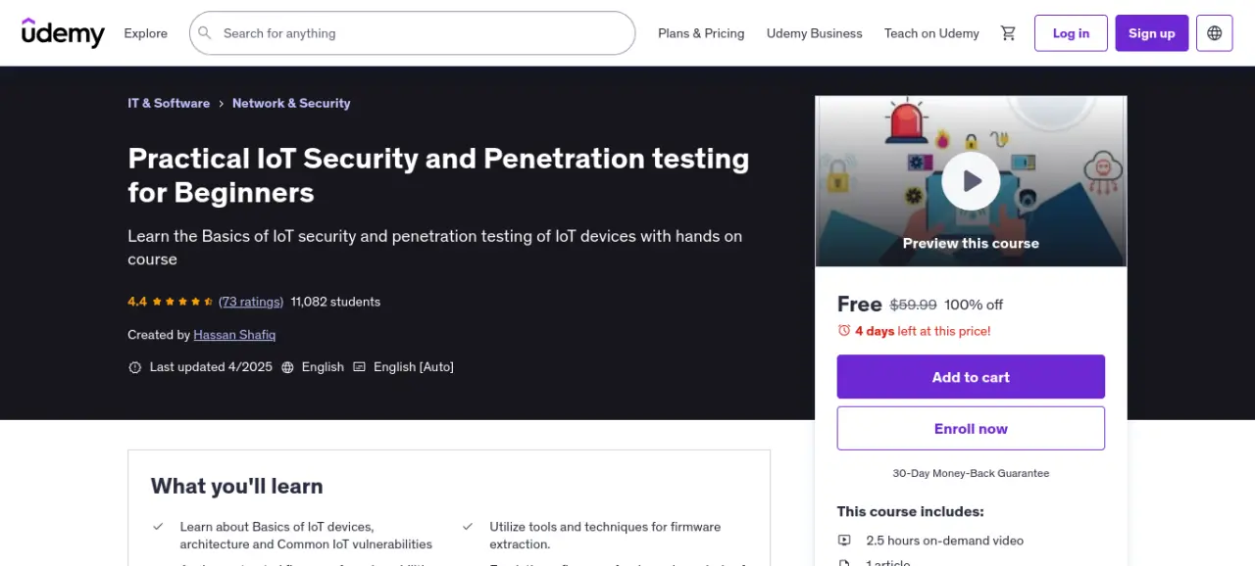Click the 2.5 hours on-demand video text
Viewport: 1255px width, 566px height.
pos(944,541)
